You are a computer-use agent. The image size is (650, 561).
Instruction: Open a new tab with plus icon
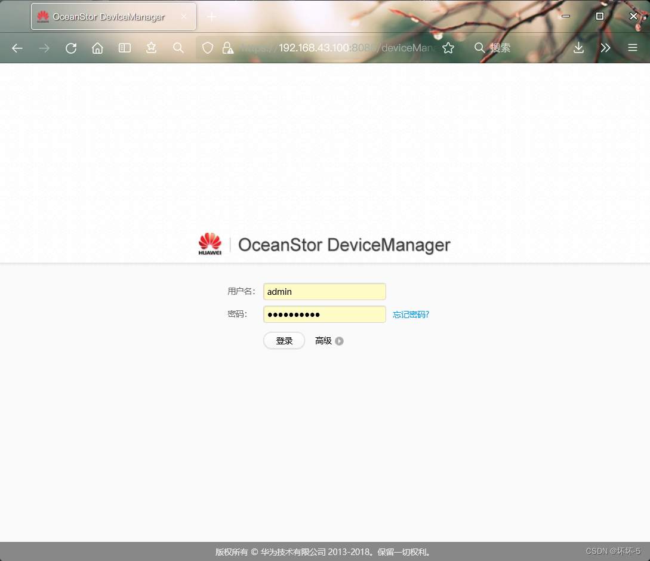point(211,17)
